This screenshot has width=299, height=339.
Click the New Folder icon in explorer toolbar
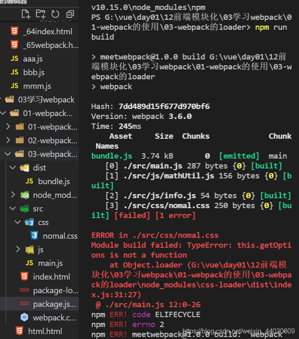40,14
